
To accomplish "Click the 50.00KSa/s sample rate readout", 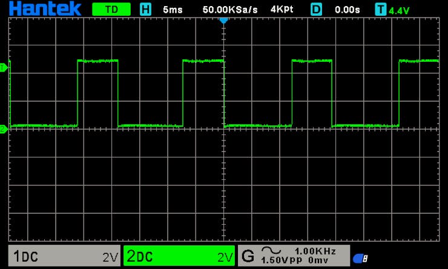I will click(230, 10).
